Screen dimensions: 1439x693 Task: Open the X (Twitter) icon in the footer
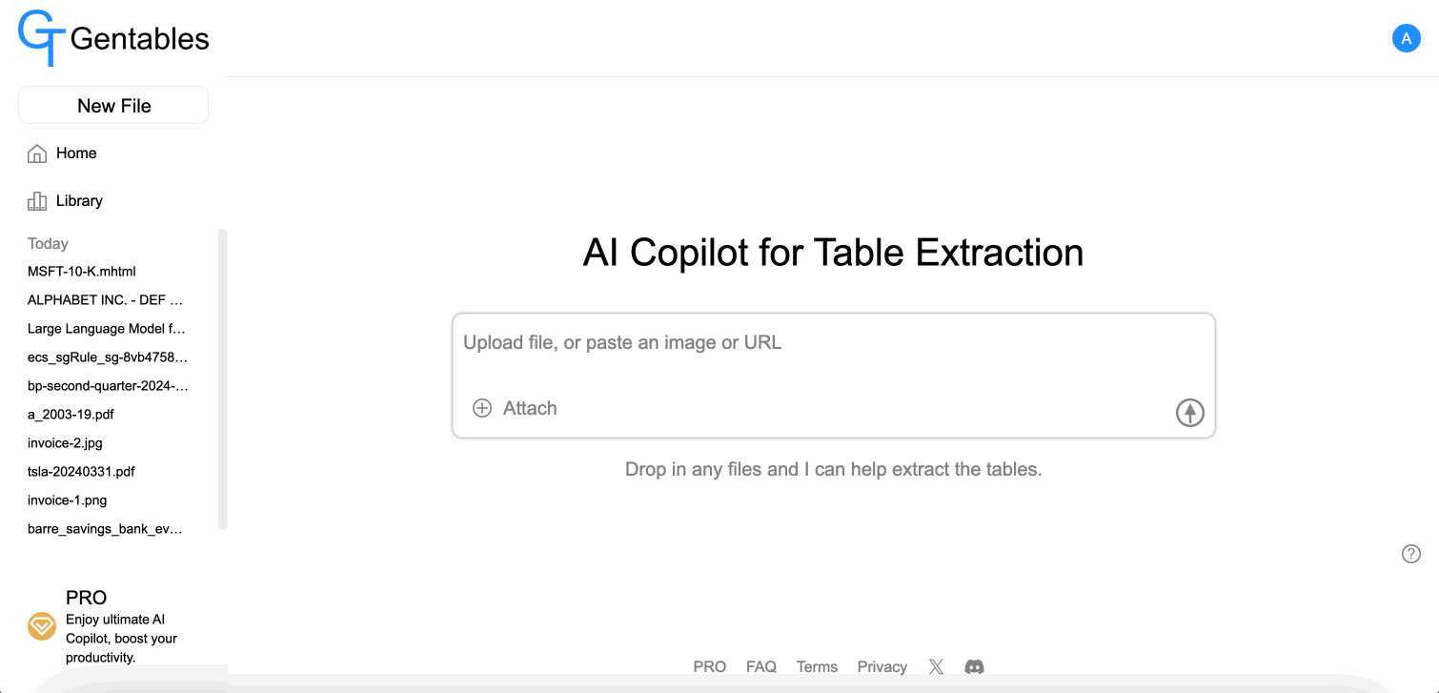point(936,667)
